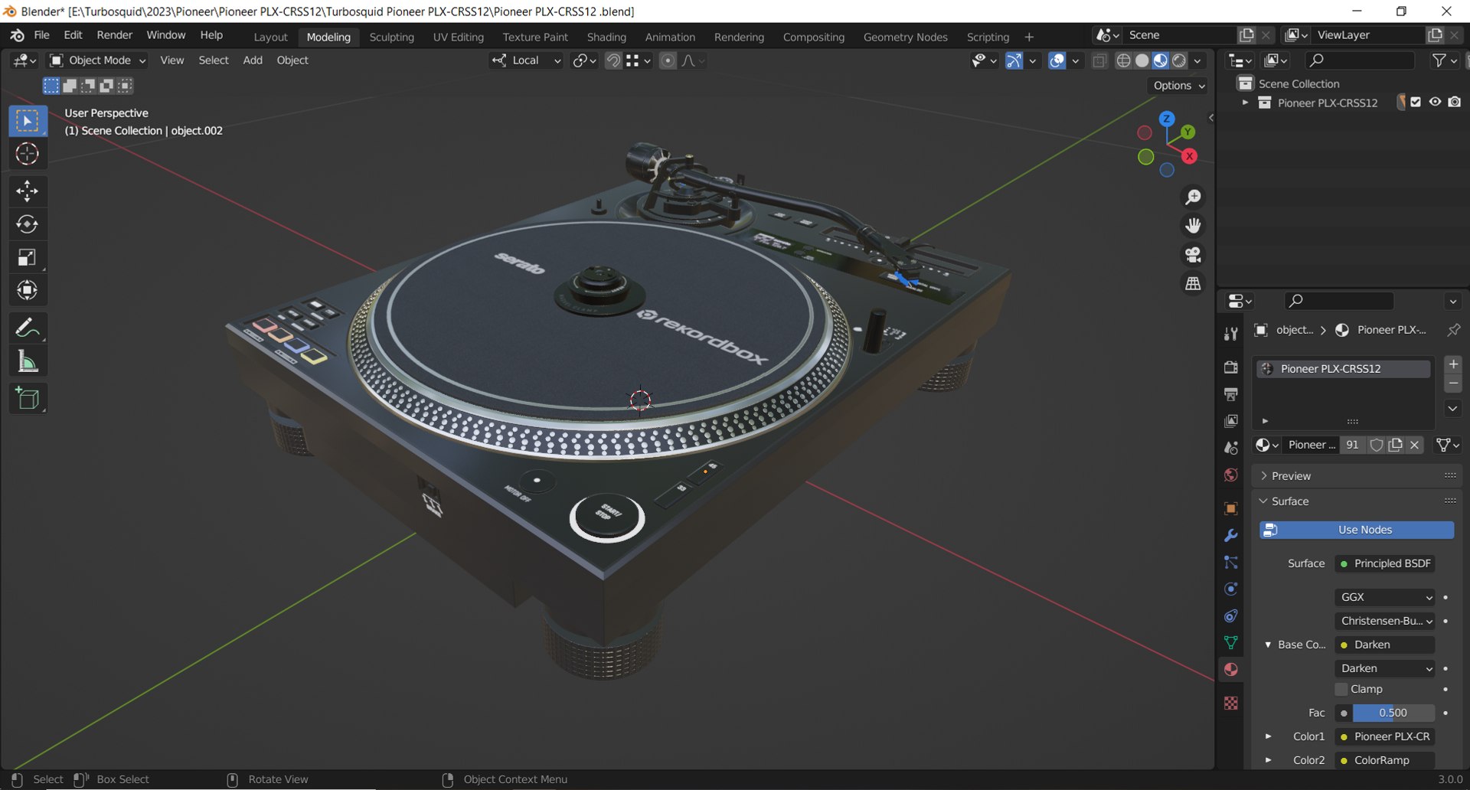Toggle viewport overlays
1470x790 pixels.
point(1057,60)
